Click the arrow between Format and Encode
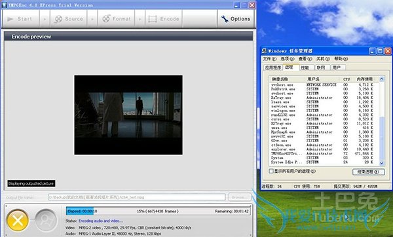 140,19
